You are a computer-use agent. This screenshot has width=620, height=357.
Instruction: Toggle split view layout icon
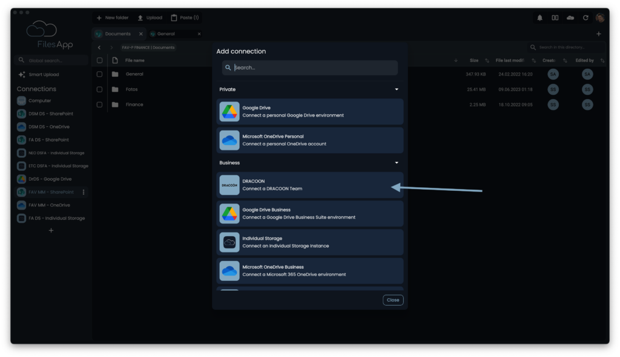point(555,18)
